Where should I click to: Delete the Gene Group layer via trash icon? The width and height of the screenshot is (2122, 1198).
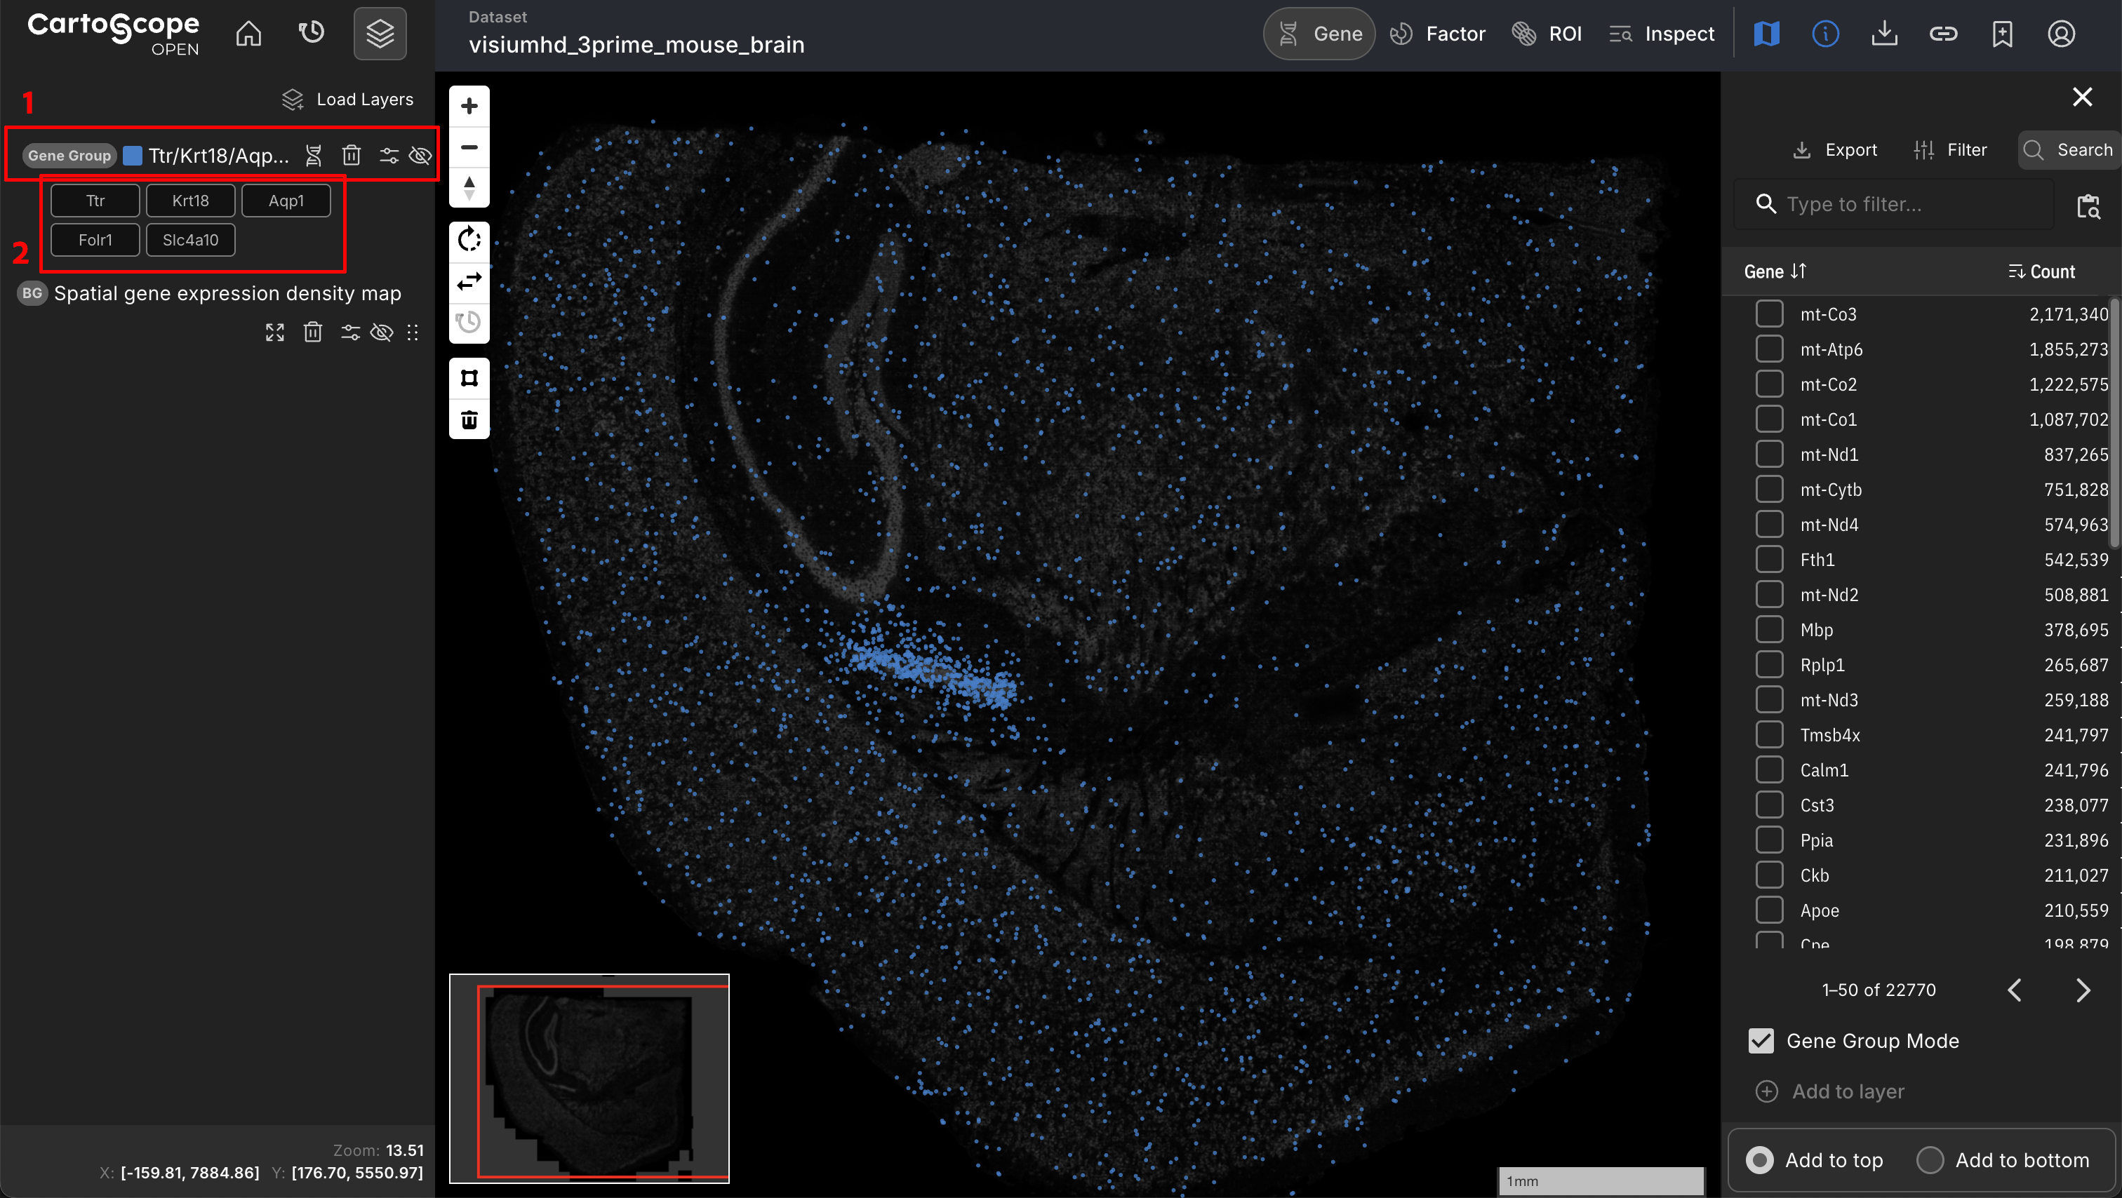click(x=351, y=156)
